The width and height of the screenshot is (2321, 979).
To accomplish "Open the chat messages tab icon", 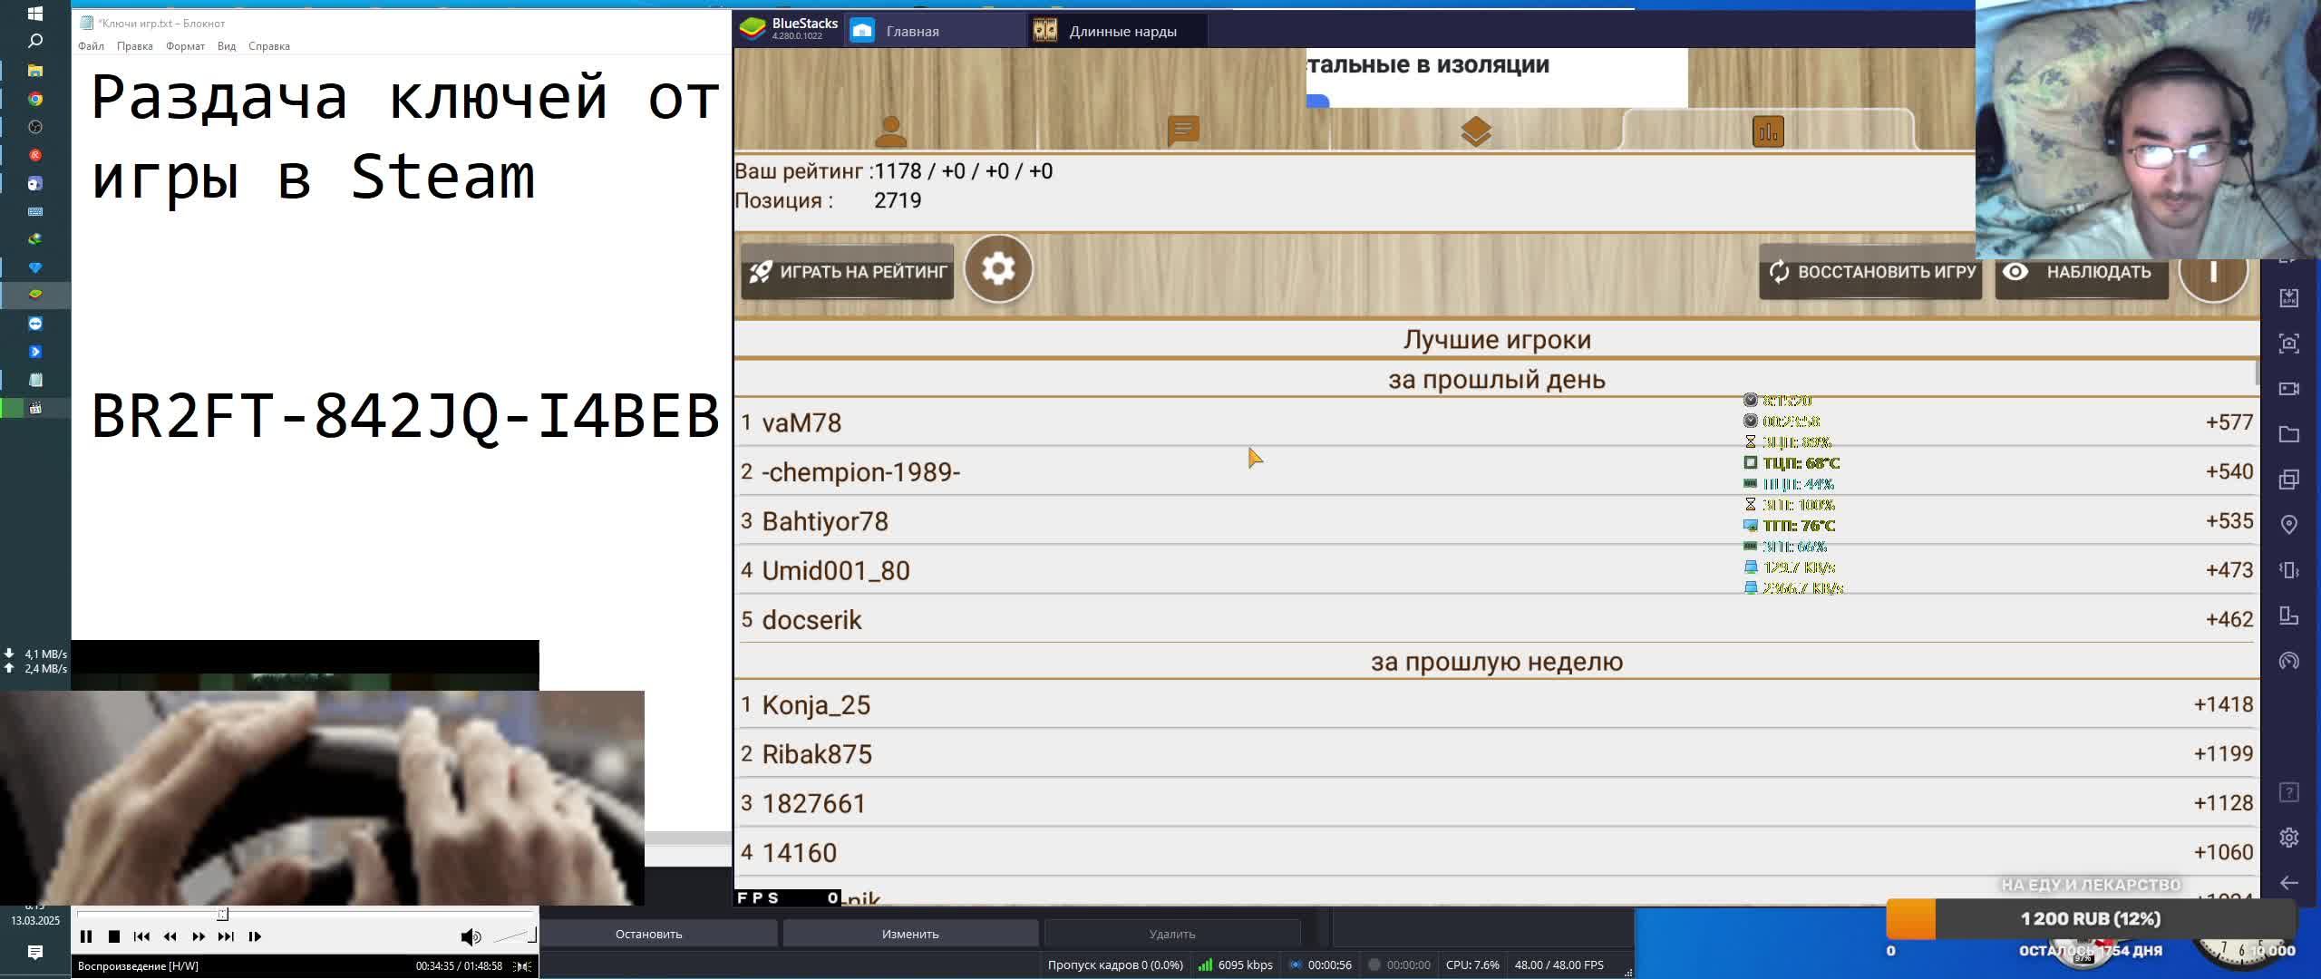I will pyautogui.click(x=1183, y=131).
